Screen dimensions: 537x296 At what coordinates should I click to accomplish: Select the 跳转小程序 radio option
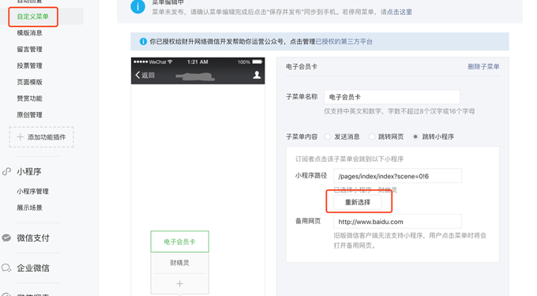[415, 137]
